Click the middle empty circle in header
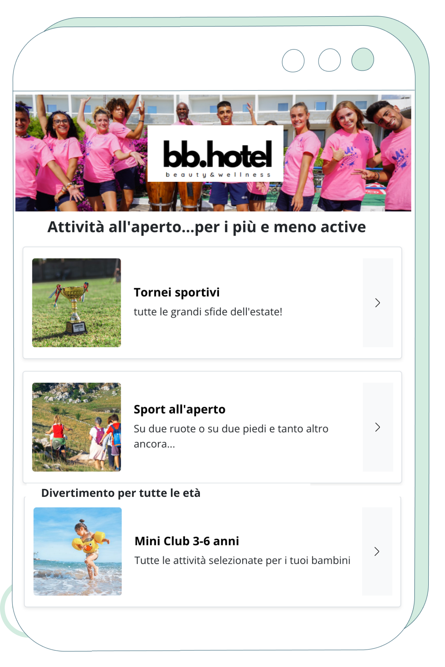The height and width of the screenshot is (667, 445). click(x=329, y=60)
